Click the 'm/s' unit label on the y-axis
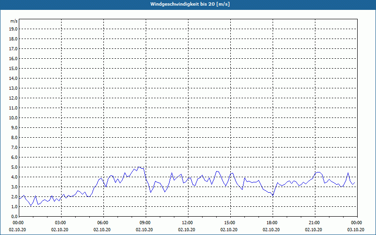This screenshot has height=235, width=376. click(x=14, y=21)
